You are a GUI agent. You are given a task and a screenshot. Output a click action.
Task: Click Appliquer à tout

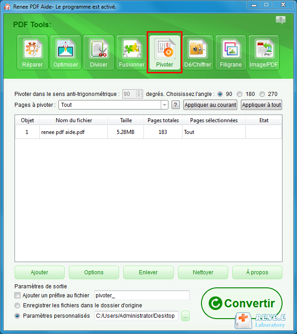tap(261, 105)
